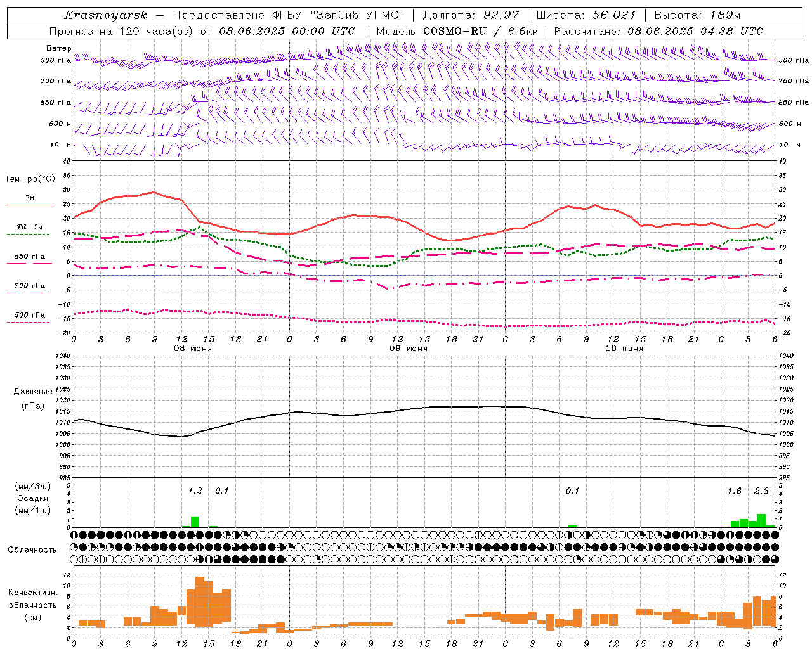Click the Модель COSMO-RU / 6.6км label
The width and height of the screenshot is (812, 649).
pos(457,31)
